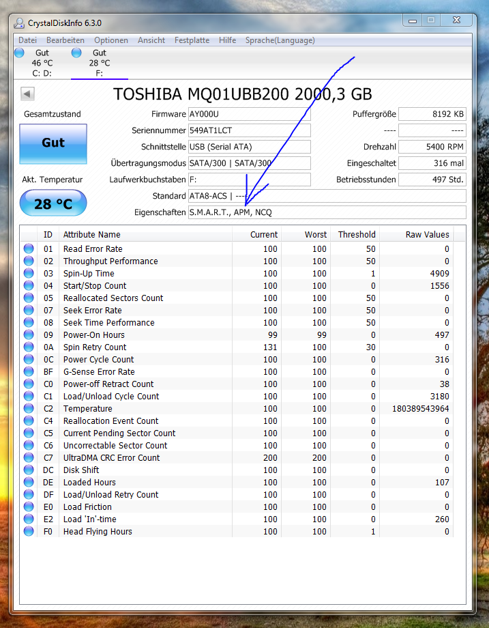The height and width of the screenshot is (628, 489).
Task: Click the Worst column header
Action: tap(306, 234)
